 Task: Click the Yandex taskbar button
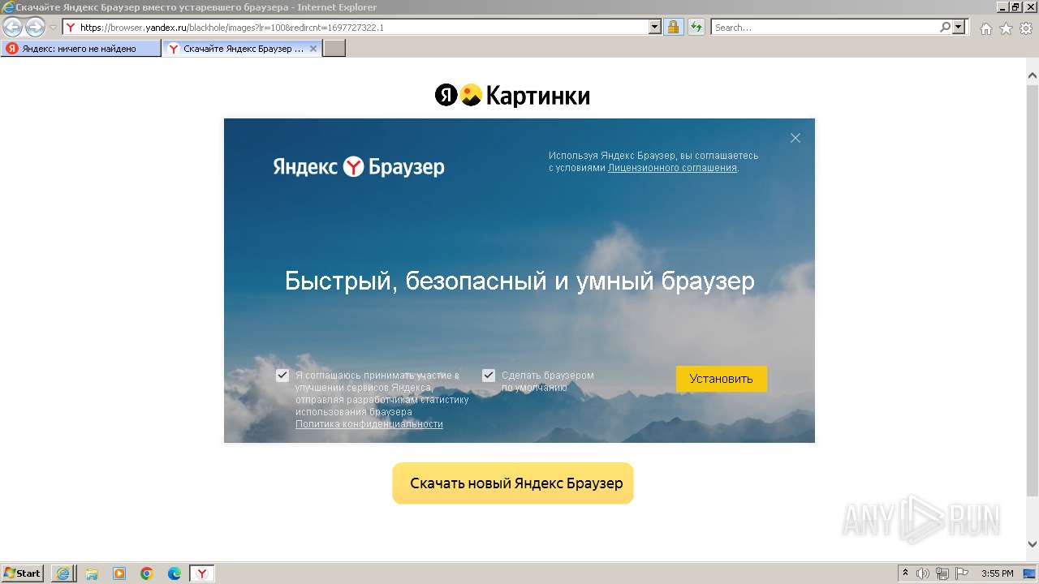tap(202, 573)
